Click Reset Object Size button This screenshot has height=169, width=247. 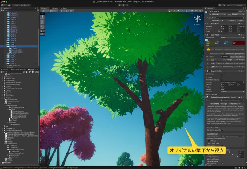point(237,57)
